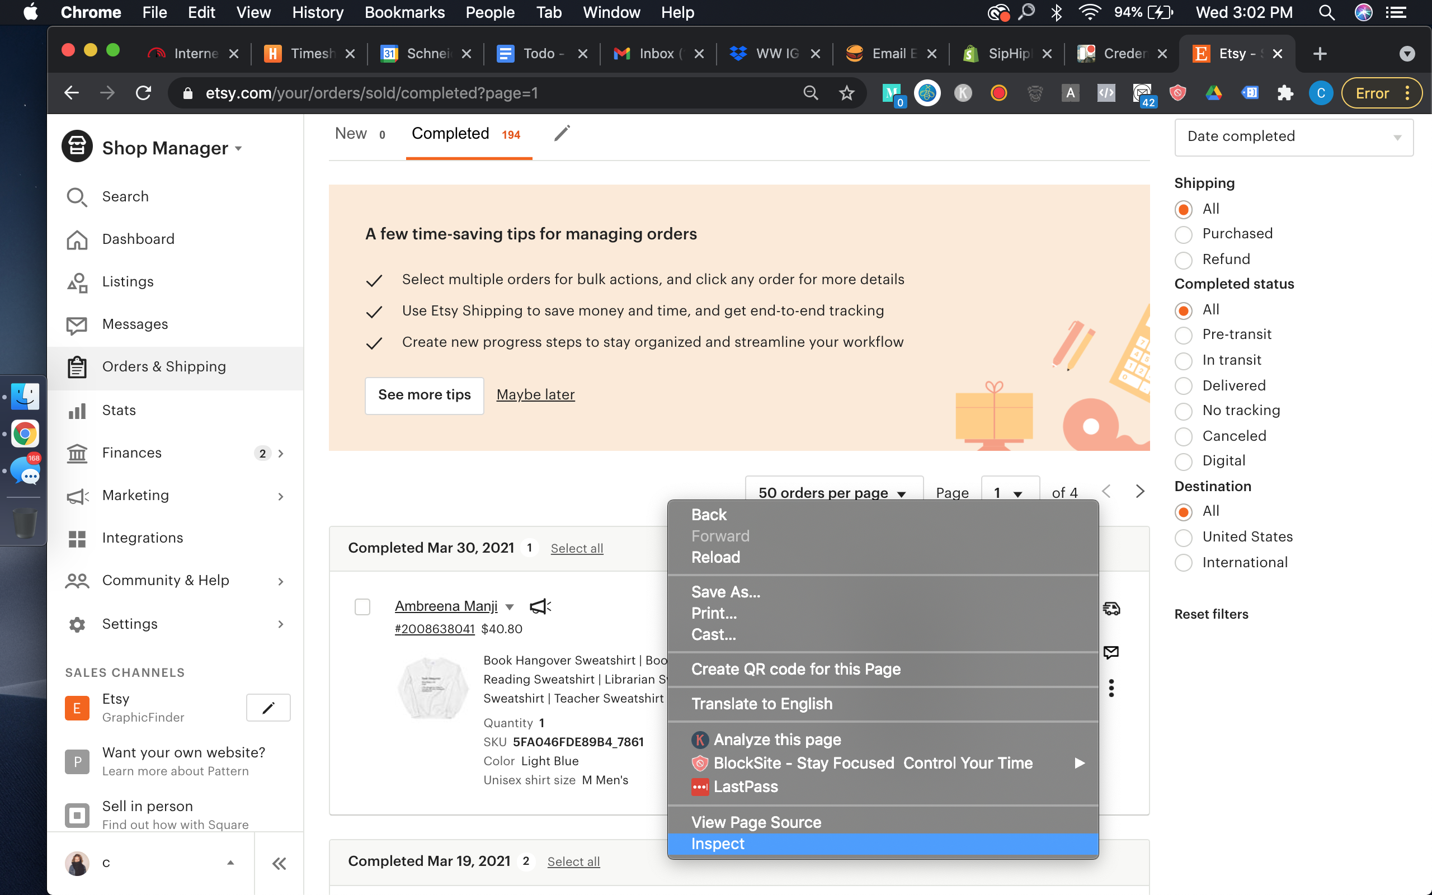Image resolution: width=1432 pixels, height=895 pixels.
Task: Click the Inspect context menu item
Action: point(718,844)
